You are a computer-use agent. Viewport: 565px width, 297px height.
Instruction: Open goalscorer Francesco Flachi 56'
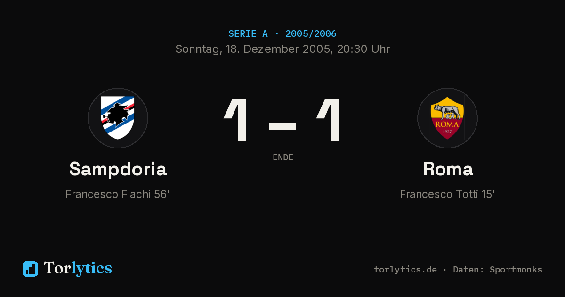(118, 194)
